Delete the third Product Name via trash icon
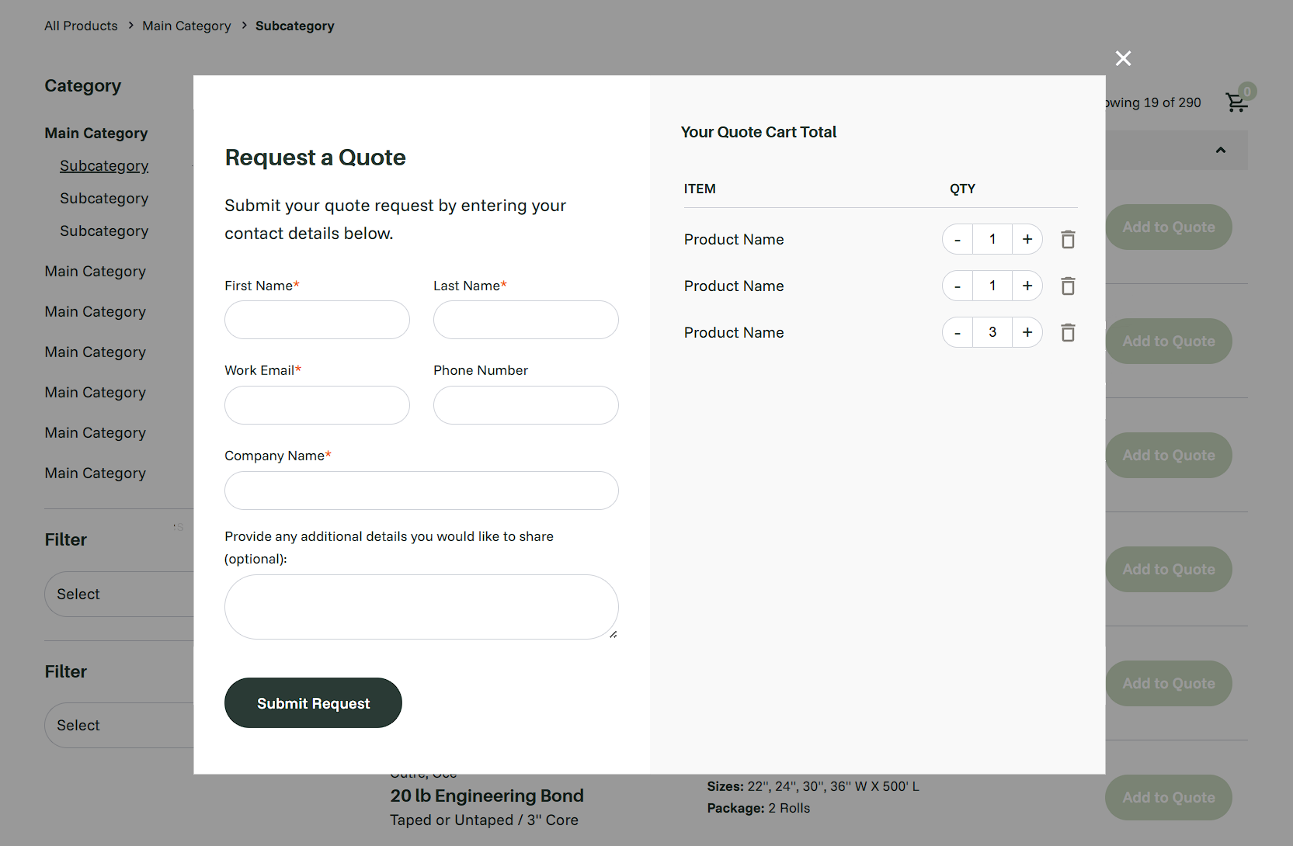The height and width of the screenshot is (846, 1293). (1068, 332)
